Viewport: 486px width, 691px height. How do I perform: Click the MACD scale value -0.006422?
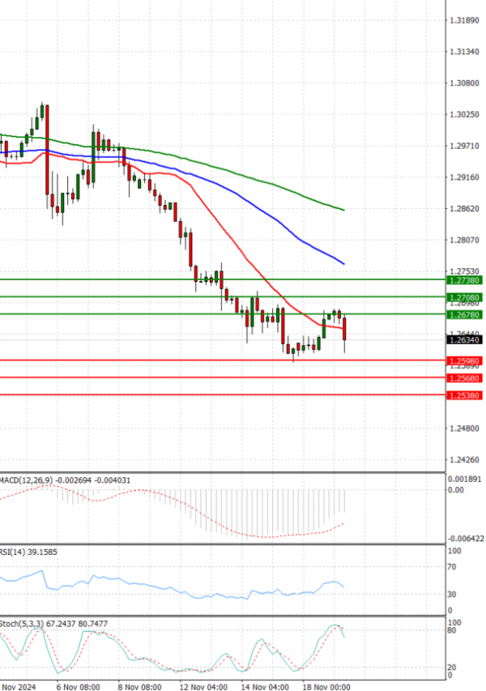(467, 539)
